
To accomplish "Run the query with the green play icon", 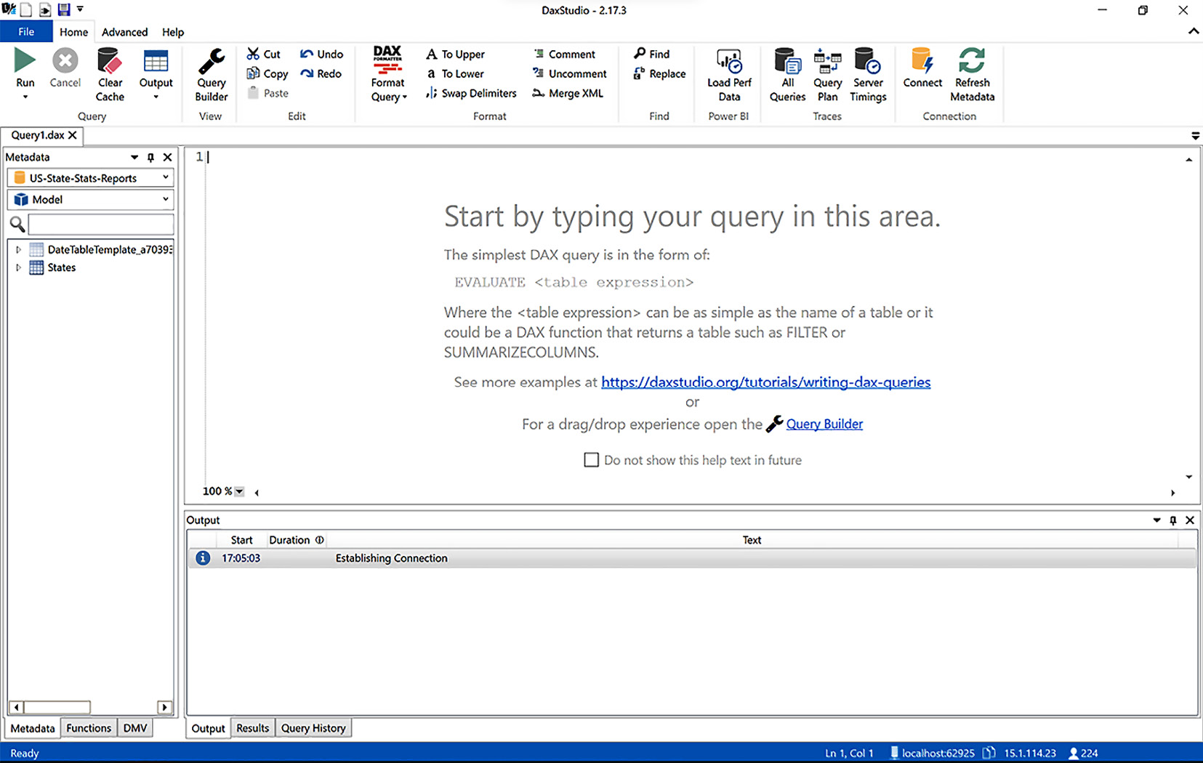I will coord(25,62).
